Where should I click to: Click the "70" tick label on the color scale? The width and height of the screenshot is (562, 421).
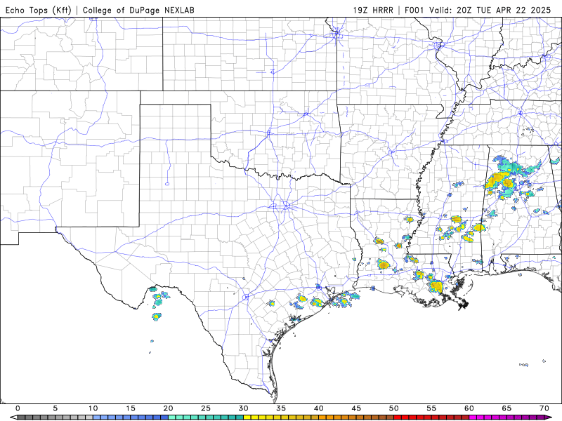click(x=544, y=408)
